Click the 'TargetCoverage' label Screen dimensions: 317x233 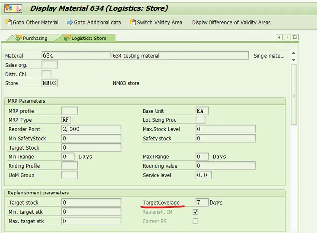tap(161, 203)
